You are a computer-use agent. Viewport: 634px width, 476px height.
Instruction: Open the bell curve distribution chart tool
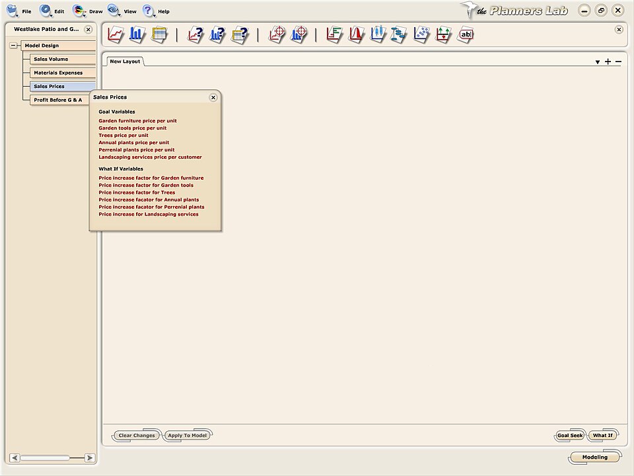pos(357,34)
